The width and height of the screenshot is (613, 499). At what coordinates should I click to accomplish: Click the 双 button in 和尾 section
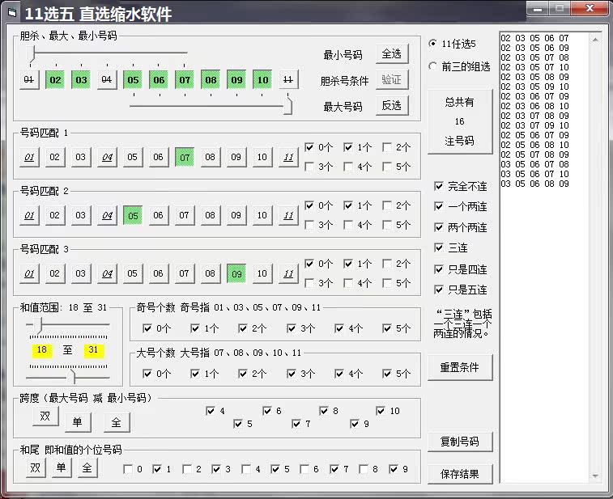pyautogui.click(x=36, y=467)
